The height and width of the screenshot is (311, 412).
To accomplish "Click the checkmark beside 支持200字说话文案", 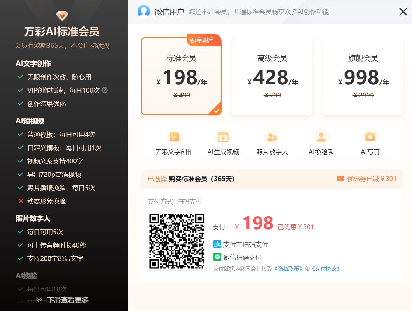I will coord(20,258).
